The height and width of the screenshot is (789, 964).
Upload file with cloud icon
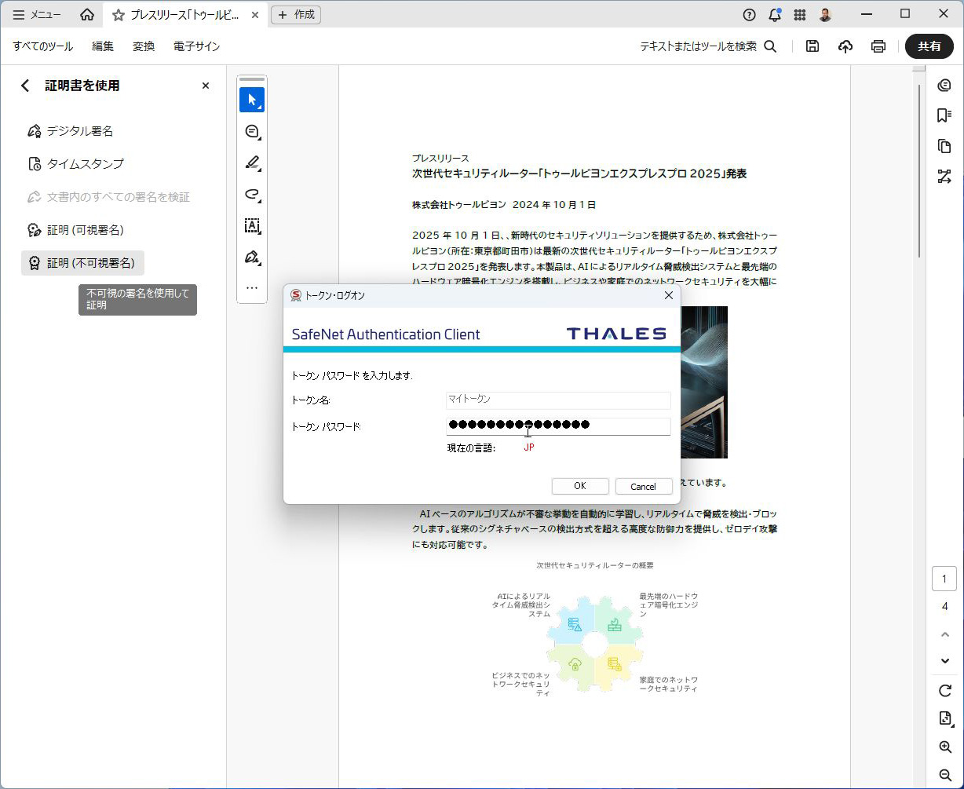point(845,46)
